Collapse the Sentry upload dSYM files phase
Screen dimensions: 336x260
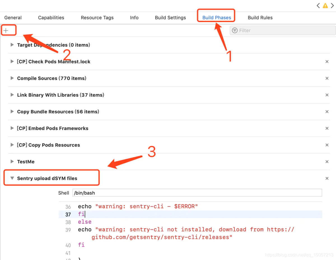pyautogui.click(x=12, y=178)
